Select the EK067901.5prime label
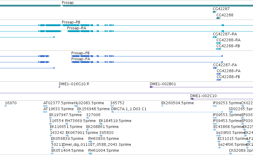 pyautogui.click(x=82, y=133)
